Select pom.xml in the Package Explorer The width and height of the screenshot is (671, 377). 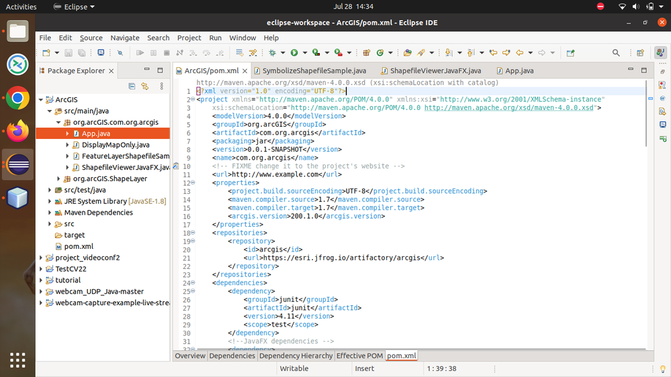pos(79,246)
